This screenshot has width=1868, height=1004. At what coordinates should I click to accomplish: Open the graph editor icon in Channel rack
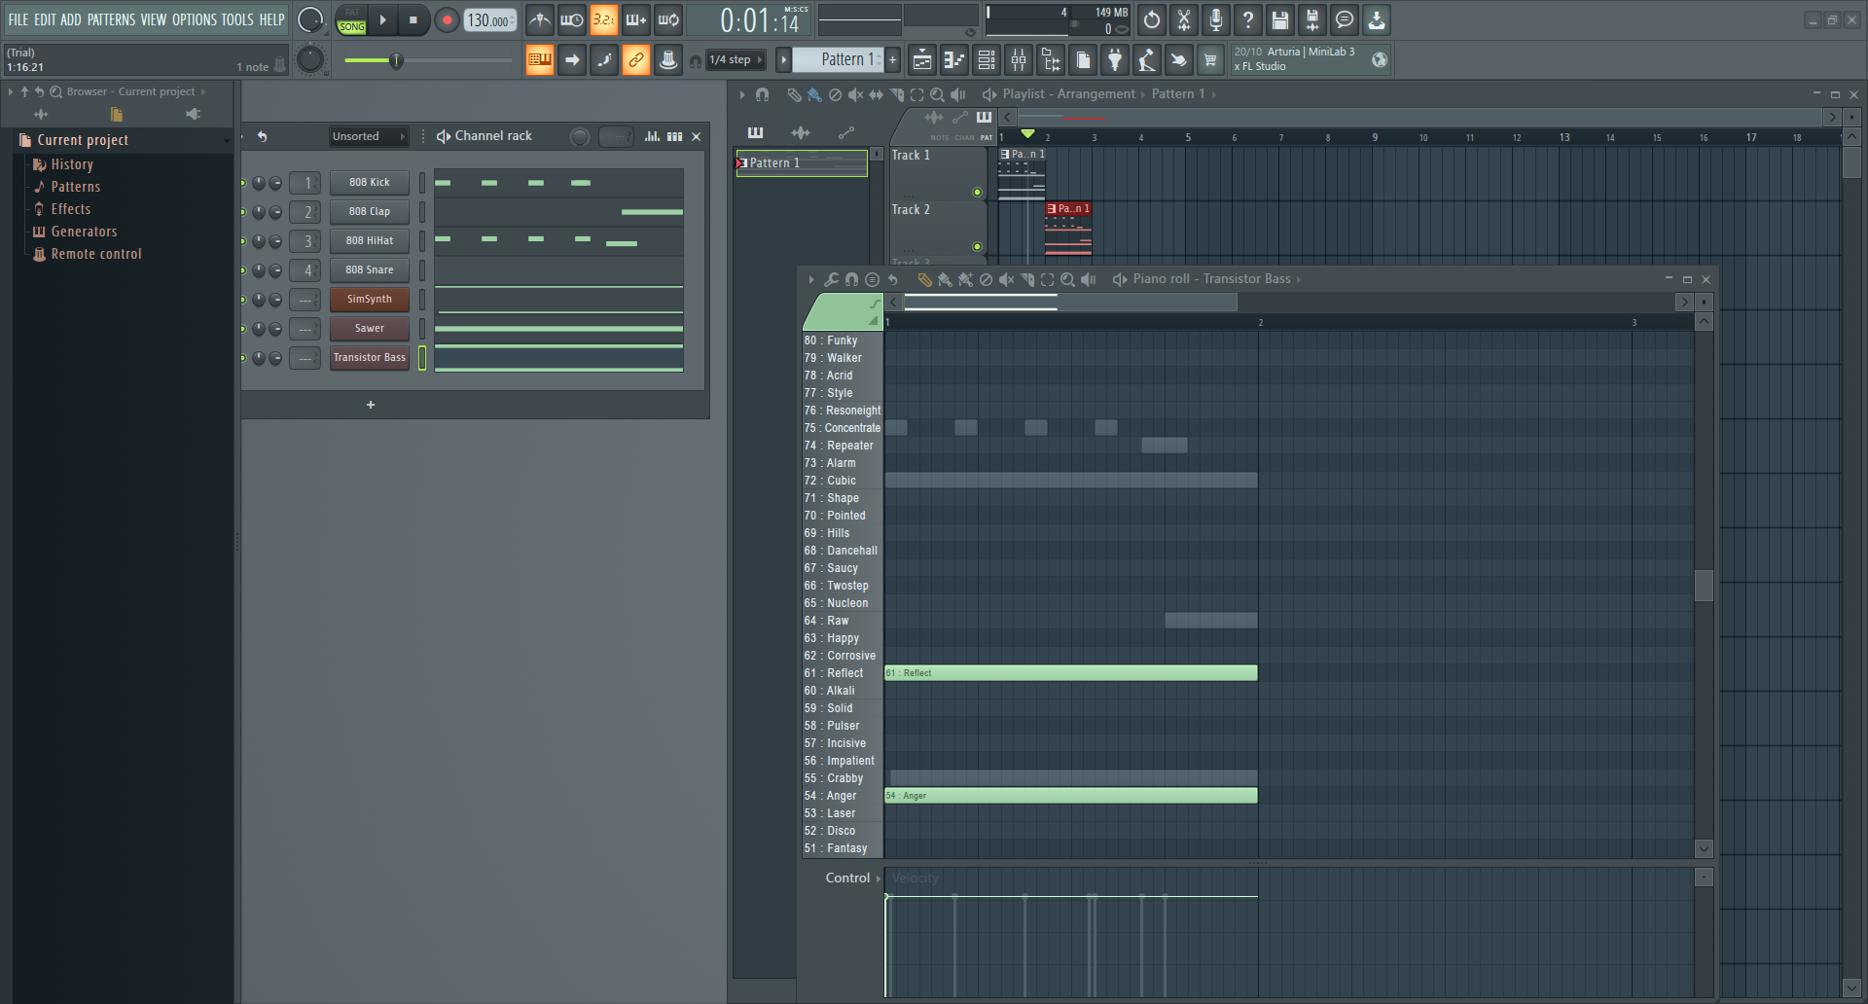coord(652,136)
